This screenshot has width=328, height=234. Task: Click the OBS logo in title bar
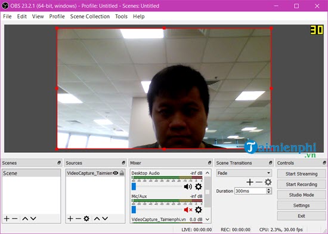point(5,5)
